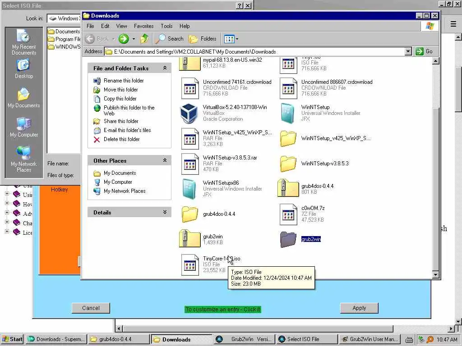Image resolution: width=462 pixels, height=346 pixels.
Task: Switch to Grub2Win User Manual taskbar item
Action: coord(370,339)
